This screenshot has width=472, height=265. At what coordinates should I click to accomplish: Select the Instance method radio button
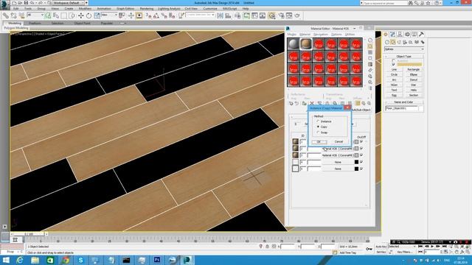pos(318,121)
